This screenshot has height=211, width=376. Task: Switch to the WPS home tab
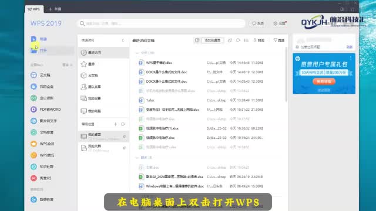pyautogui.click(x=34, y=9)
